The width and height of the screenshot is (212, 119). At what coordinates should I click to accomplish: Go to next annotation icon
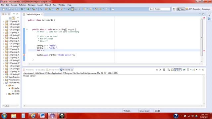(84, 9)
